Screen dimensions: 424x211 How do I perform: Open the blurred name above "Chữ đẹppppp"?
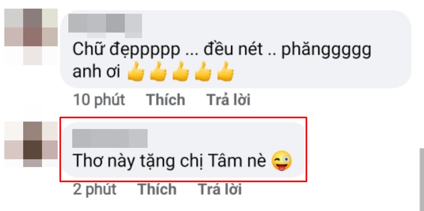point(105,25)
